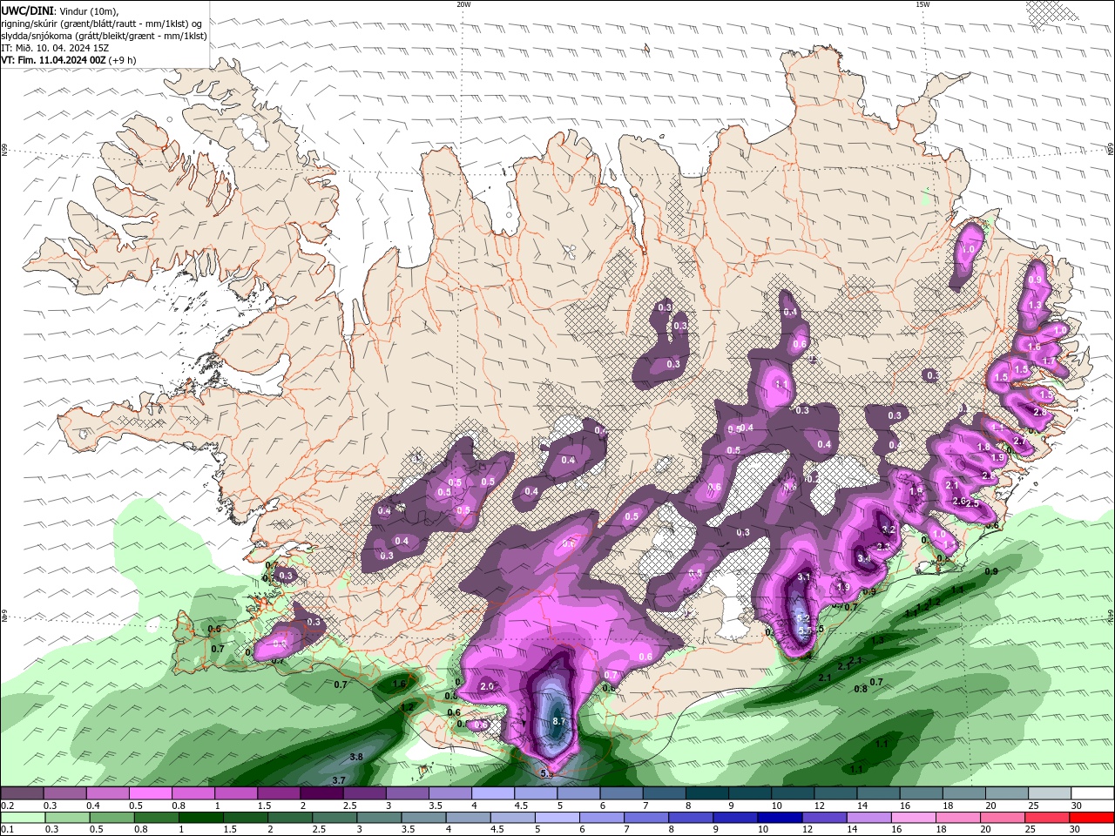The width and height of the screenshot is (1115, 836).
Task: Click the pale green 0.1 swatch in rain legend
Action: (x=22, y=818)
